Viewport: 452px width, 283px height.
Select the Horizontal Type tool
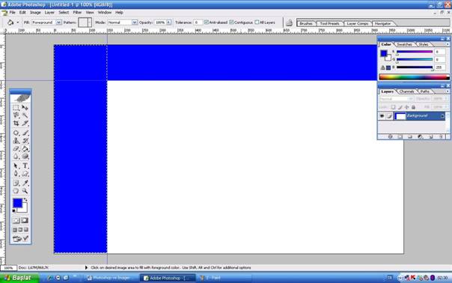point(25,165)
